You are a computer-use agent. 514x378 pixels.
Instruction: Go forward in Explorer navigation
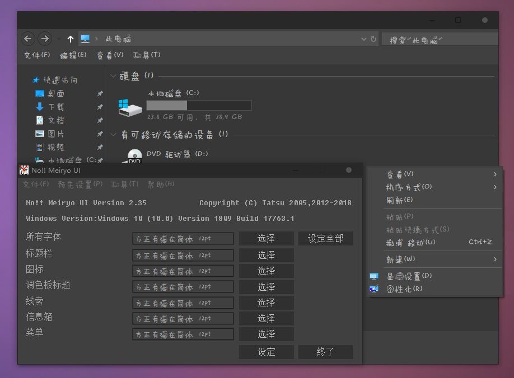(x=45, y=39)
